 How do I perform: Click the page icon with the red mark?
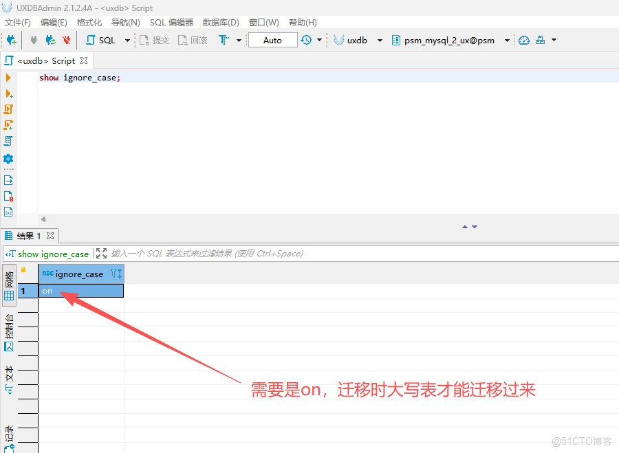pyautogui.click(x=8, y=196)
